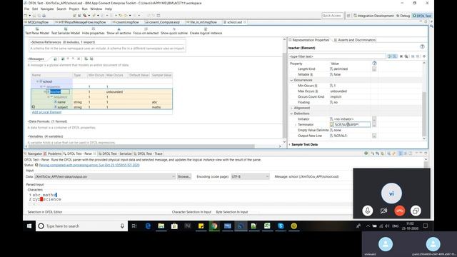Switch to school.xsd editor tab
This screenshot has height=257, width=457.
(x=235, y=22)
